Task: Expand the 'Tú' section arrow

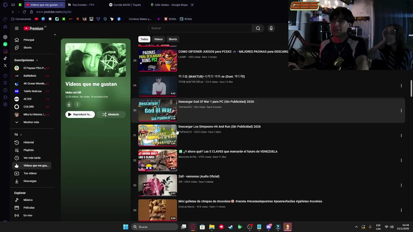Action: click(21, 134)
